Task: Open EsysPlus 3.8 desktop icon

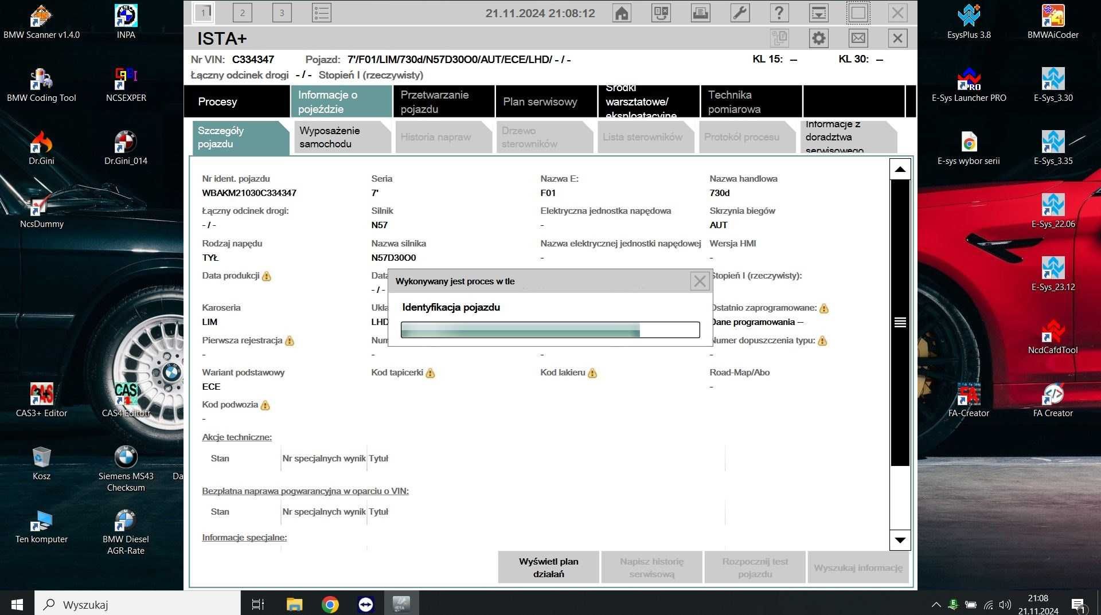Action: point(969,22)
